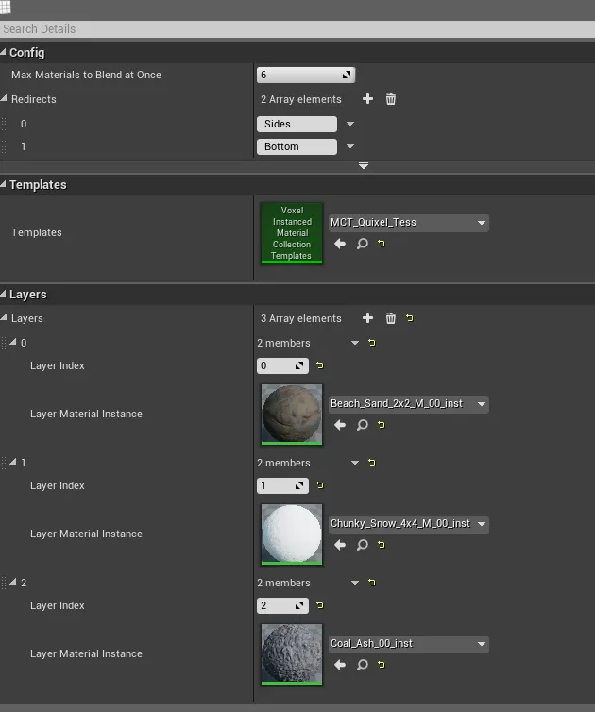Image resolution: width=595 pixels, height=712 pixels.
Task: Add a new element to Redirects array
Action: pos(367,99)
